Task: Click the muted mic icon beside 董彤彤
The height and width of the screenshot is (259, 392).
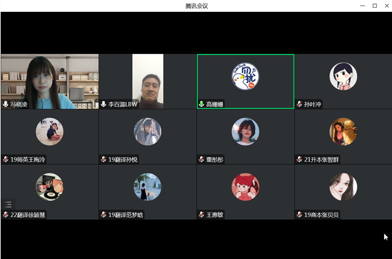Action: tap(202, 160)
